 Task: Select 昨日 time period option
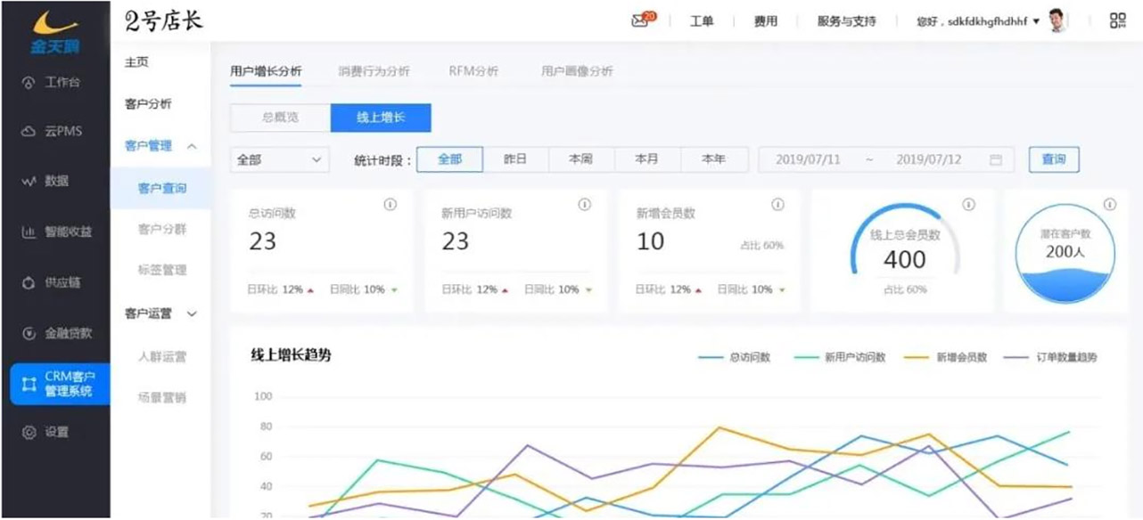515,159
